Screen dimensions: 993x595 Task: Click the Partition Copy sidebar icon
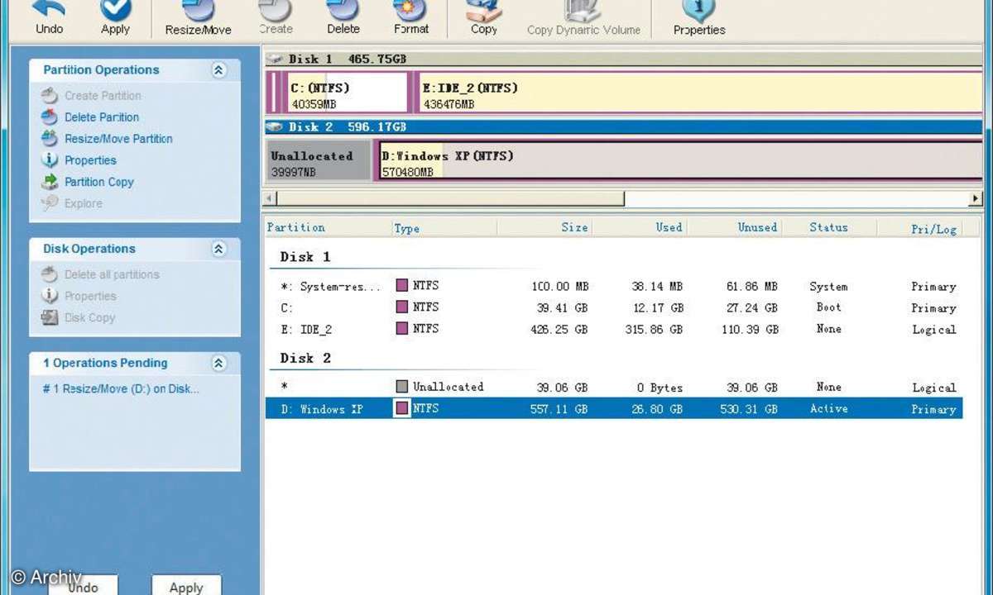click(50, 181)
